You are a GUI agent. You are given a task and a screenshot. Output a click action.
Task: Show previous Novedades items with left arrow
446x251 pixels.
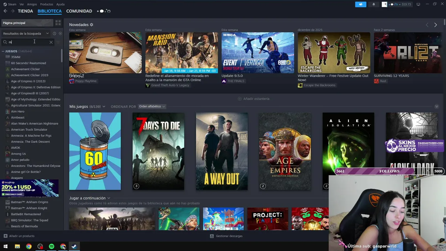coord(427,25)
